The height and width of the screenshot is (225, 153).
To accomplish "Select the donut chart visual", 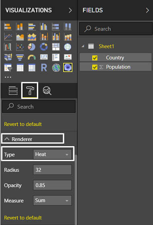I will click(x=44, y=47).
